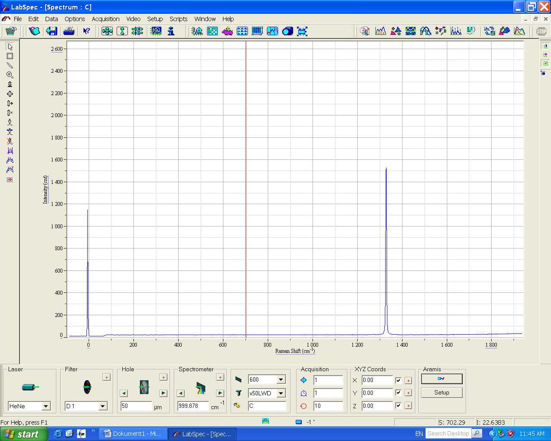The image size is (551, 441).
Task: Click the magnifier data preview icon
Action: coord(365,31)
